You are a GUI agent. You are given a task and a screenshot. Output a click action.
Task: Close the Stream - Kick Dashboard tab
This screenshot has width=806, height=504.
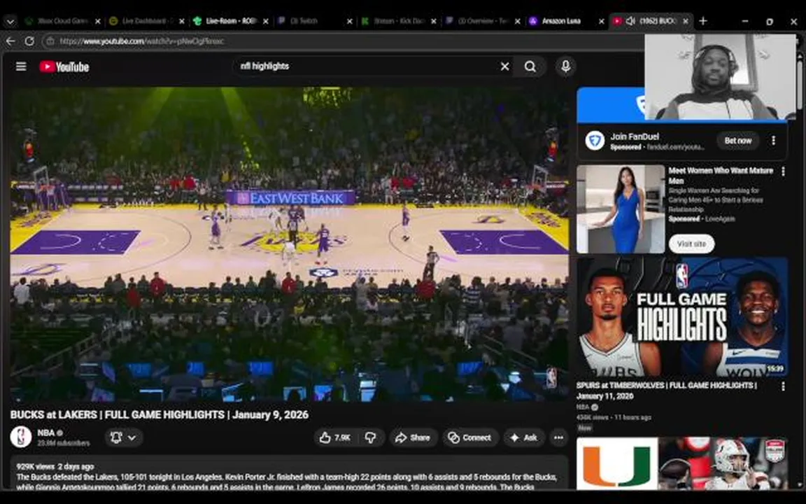pyautogui.click(x=433, y=21)
